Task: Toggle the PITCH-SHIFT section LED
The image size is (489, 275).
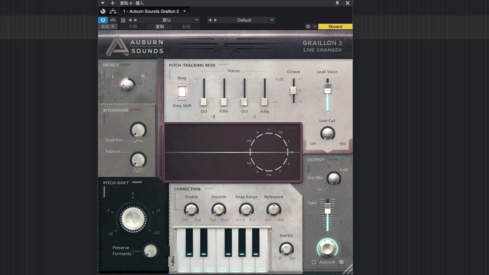Action: tap(137, 182)
